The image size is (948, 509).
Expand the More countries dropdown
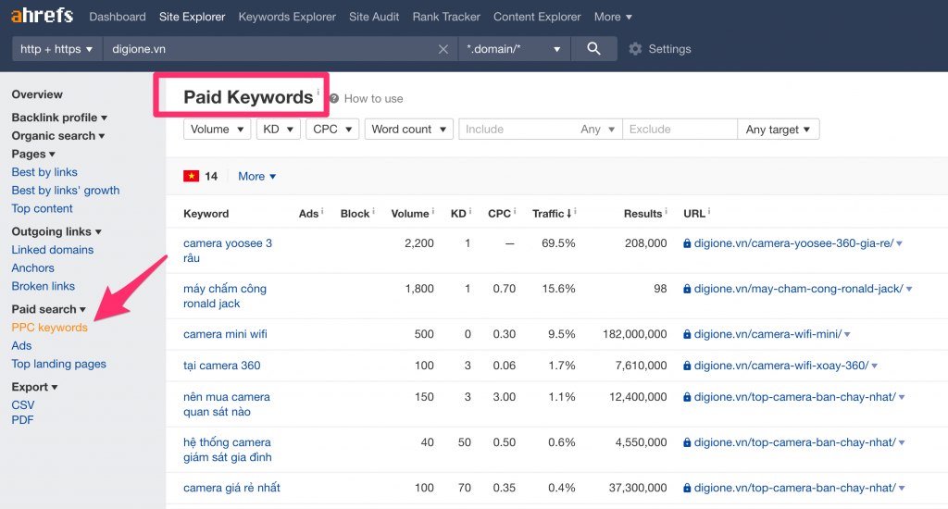click(x=257, y=177)
